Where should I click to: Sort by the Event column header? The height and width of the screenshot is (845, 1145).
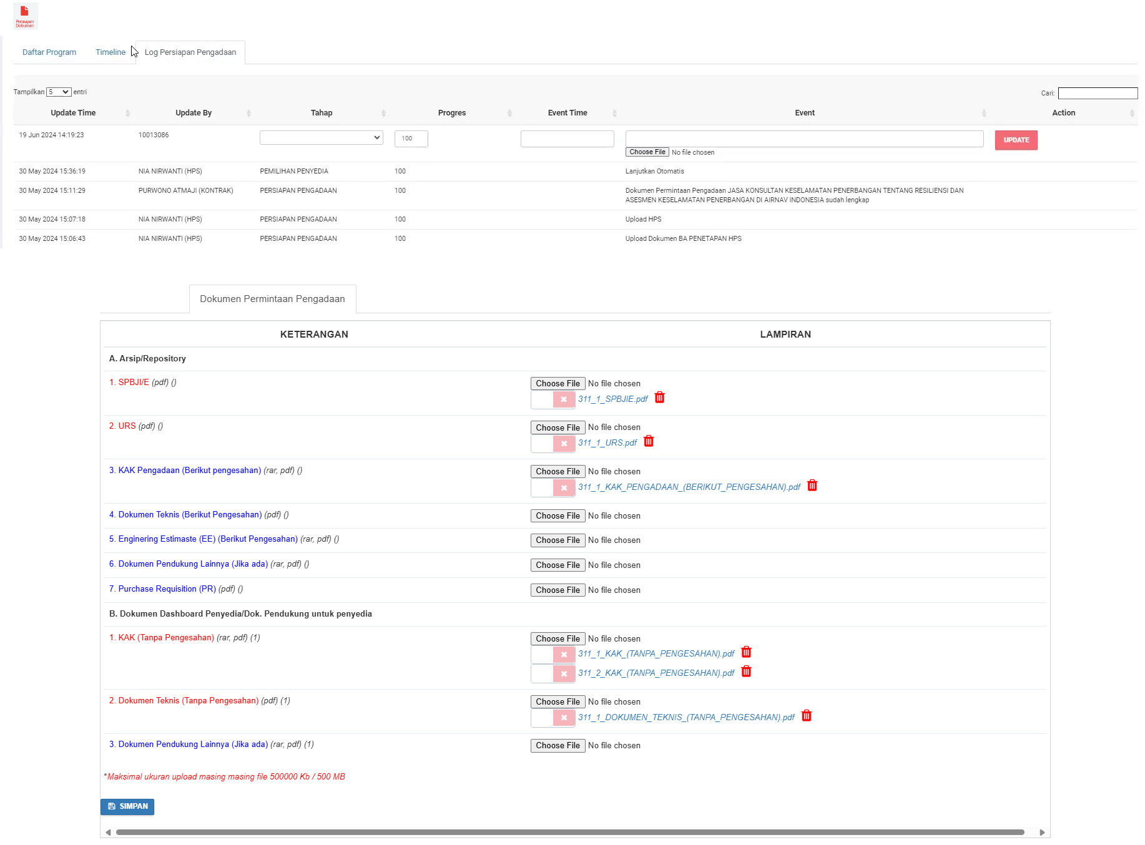[x=804, y=113]
